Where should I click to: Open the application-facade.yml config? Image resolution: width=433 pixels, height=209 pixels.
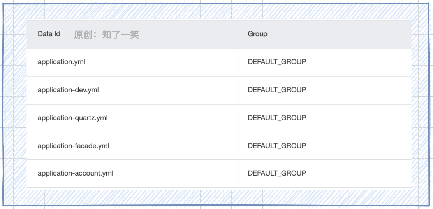tap(74, 146)
